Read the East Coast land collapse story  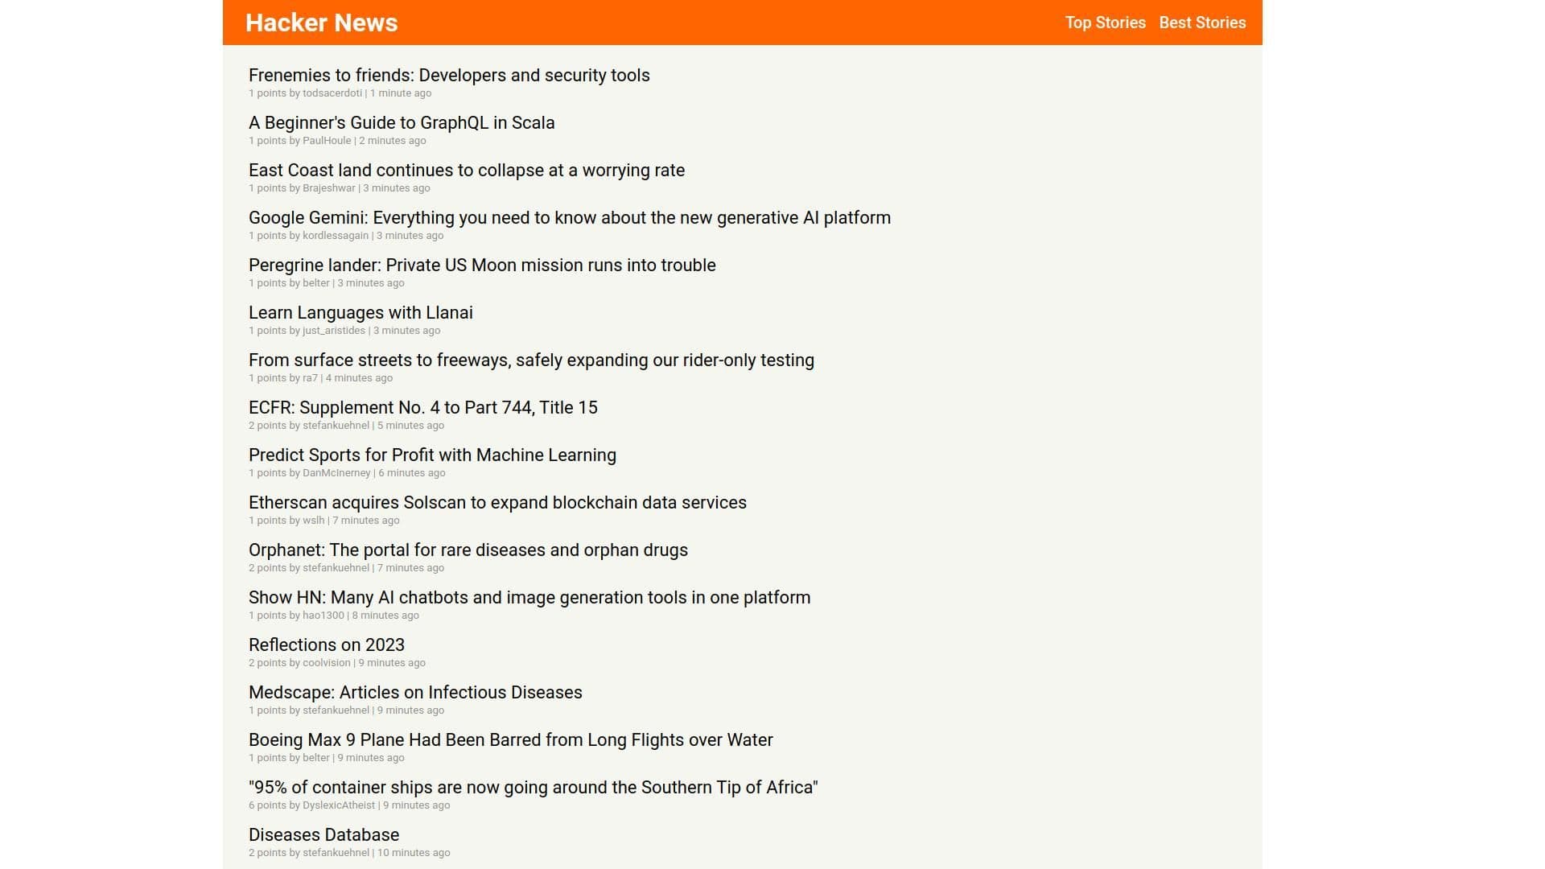467,170
